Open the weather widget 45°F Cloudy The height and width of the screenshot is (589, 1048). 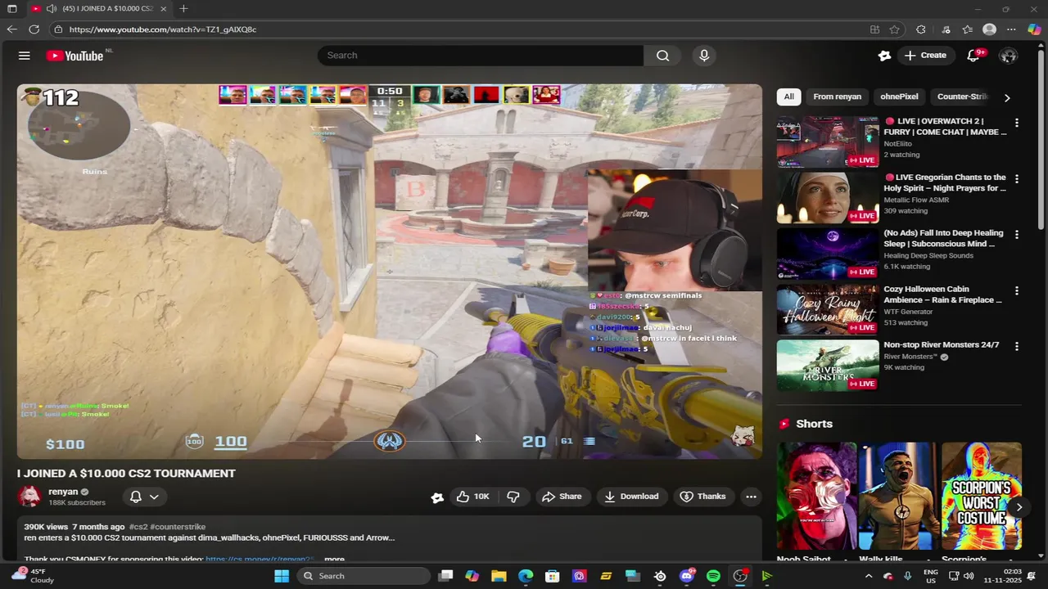(x=31, y=576)
